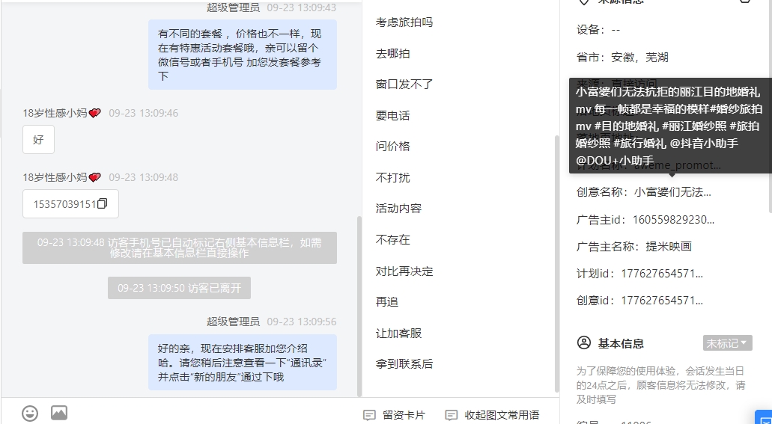Select quick phrase 去哪拍

pyautogui.click(x=393, y=54)
